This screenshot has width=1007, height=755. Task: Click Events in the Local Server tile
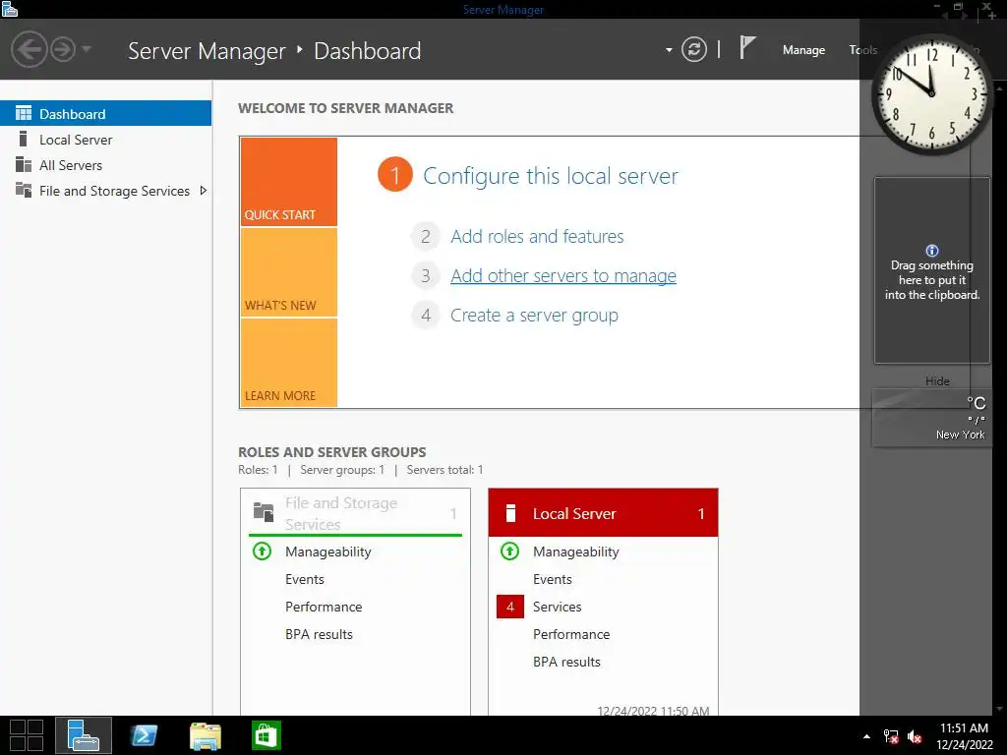tap(553, 579)
